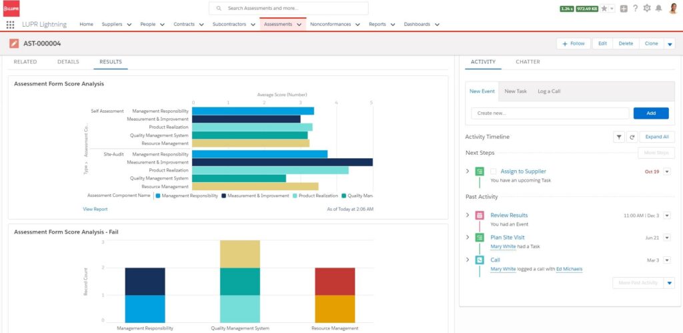Viewport: 683px width, 333px height.
Task: Refresh the activity timeline
Action: (x=632, y=137)
